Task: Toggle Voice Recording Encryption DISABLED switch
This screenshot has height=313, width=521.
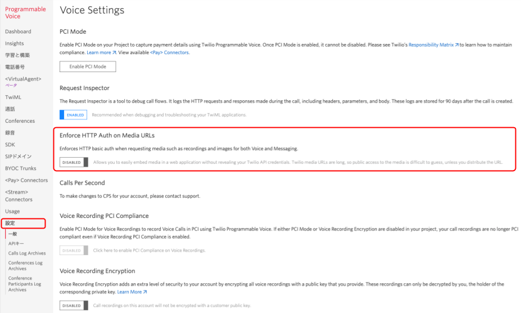Action: [74, 305]
